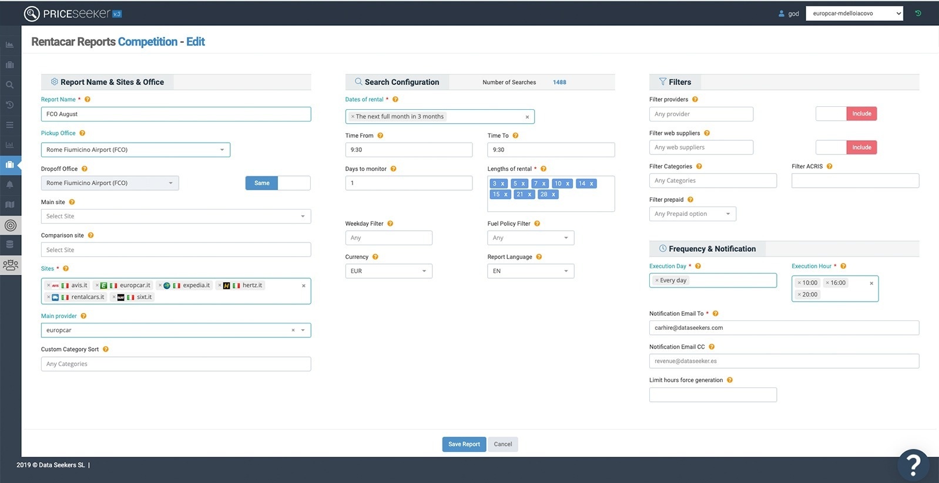Open the target bullseye sidebar icon

(x=10, y=225)
